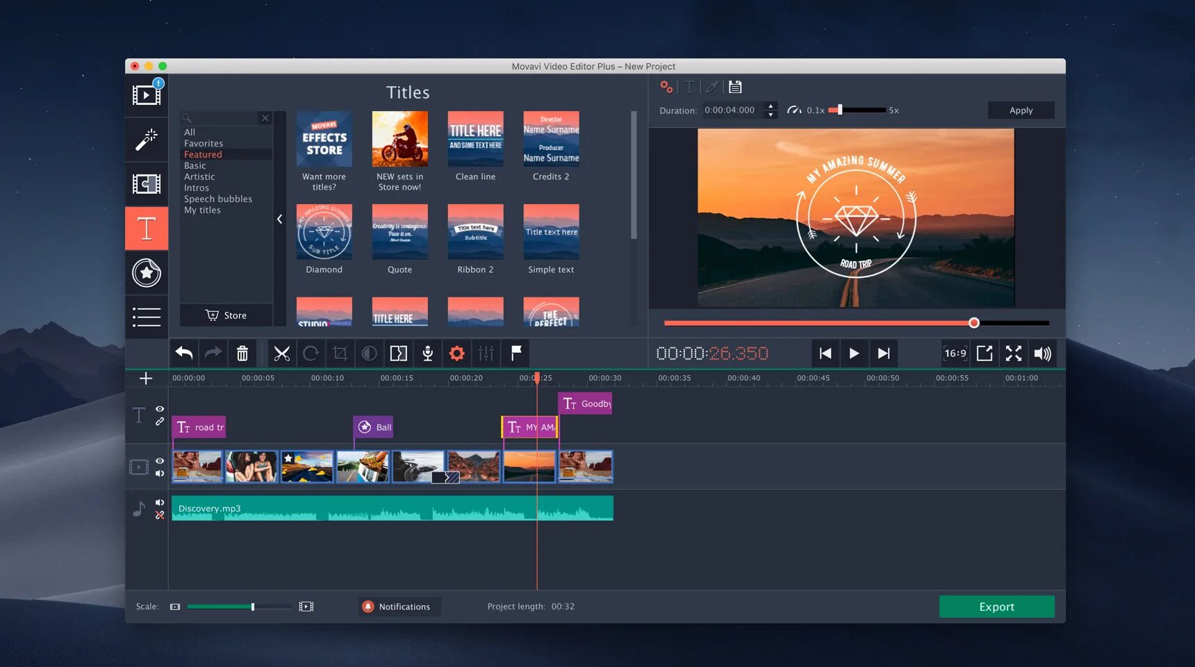The width and height of the screenshot is (1195, 667).
Task: Select the Discovery.mp3 audio clip
Action: coord(393,508)
